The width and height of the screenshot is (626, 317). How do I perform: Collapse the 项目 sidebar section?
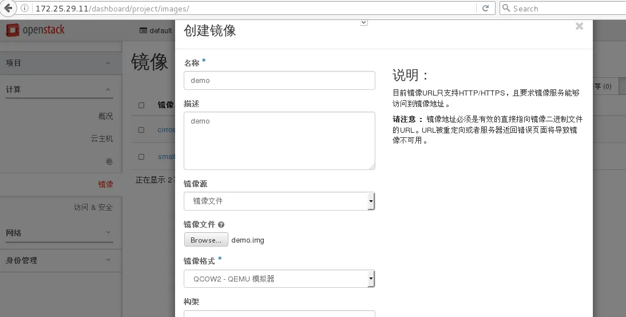(x=61, y=63)
